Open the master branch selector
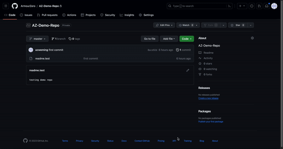Screen dimensions: 283x149 pyautogui.click(x=37, y=39)
